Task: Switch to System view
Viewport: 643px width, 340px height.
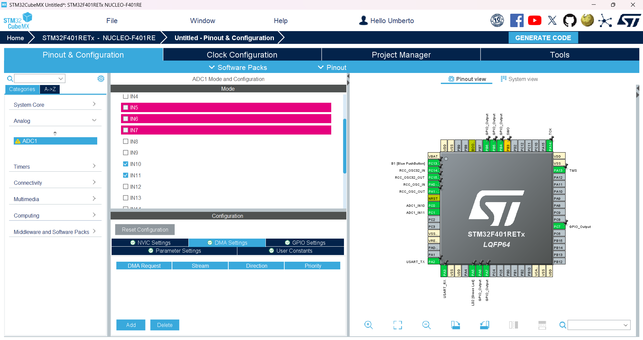Action: 519,79
